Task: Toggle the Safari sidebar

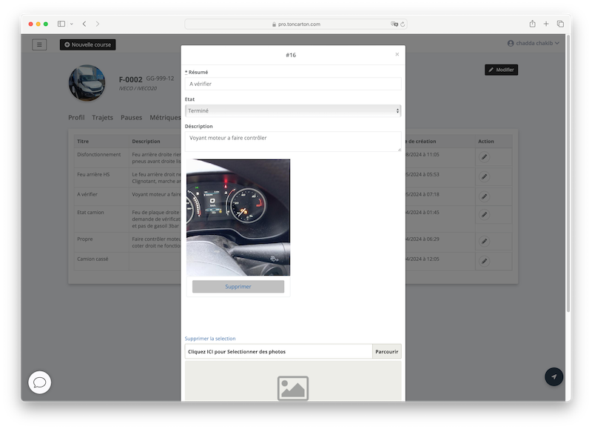Action: click(61, 24)
